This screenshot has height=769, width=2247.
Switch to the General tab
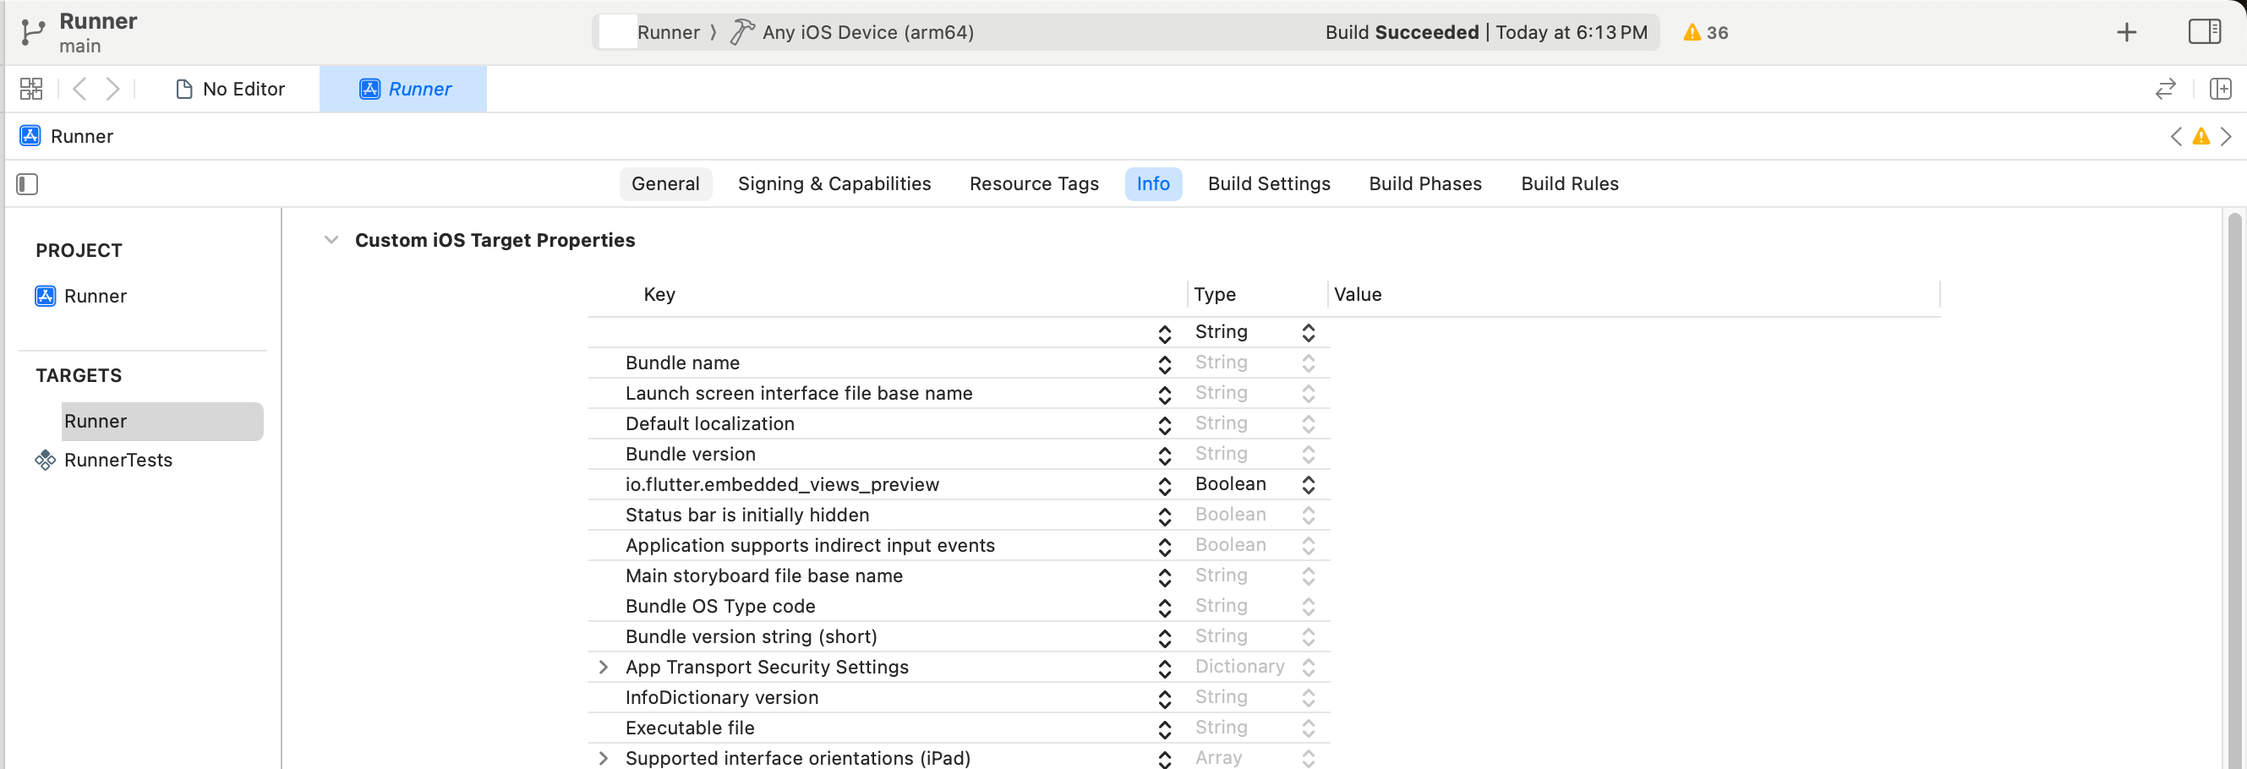pos(665,184)
